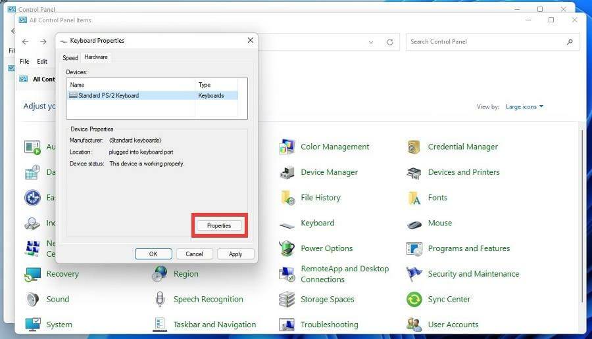The width and height of the screenshot is (592, 339).
Task: Open the Fonts link text
Action: pyautogui.click(x=437, y=198)
